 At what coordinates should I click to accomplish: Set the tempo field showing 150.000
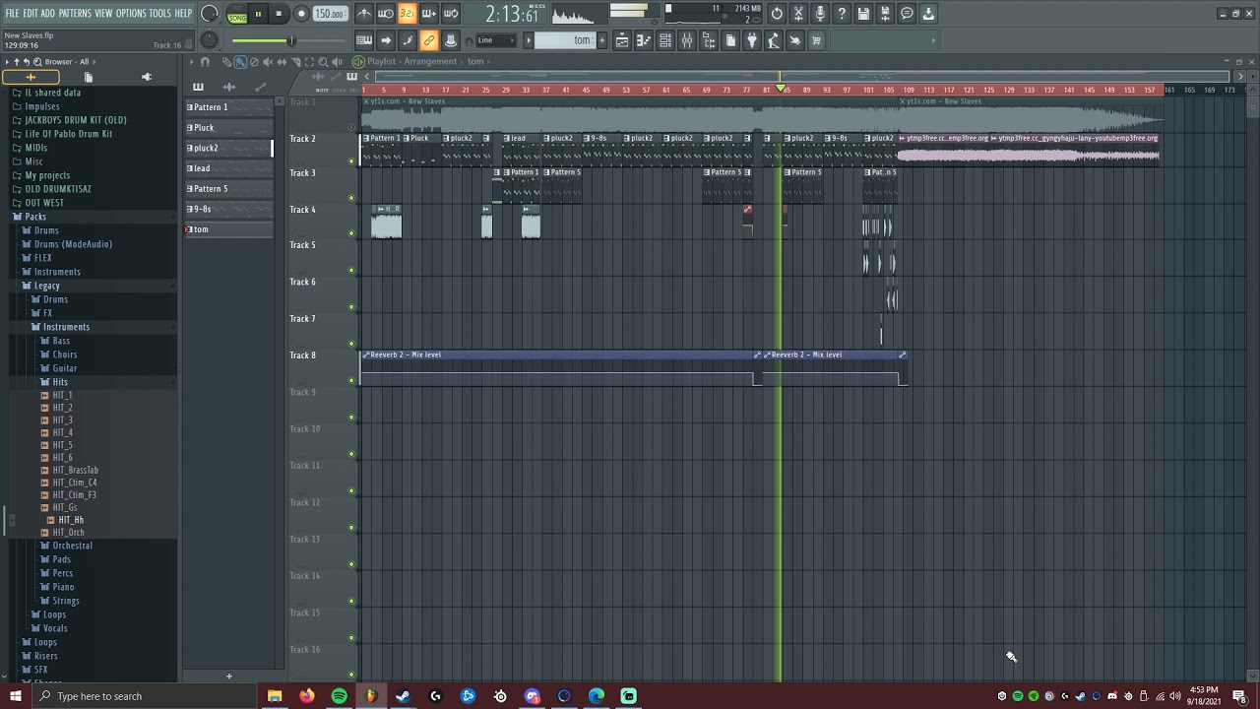(x=330, y=14)
